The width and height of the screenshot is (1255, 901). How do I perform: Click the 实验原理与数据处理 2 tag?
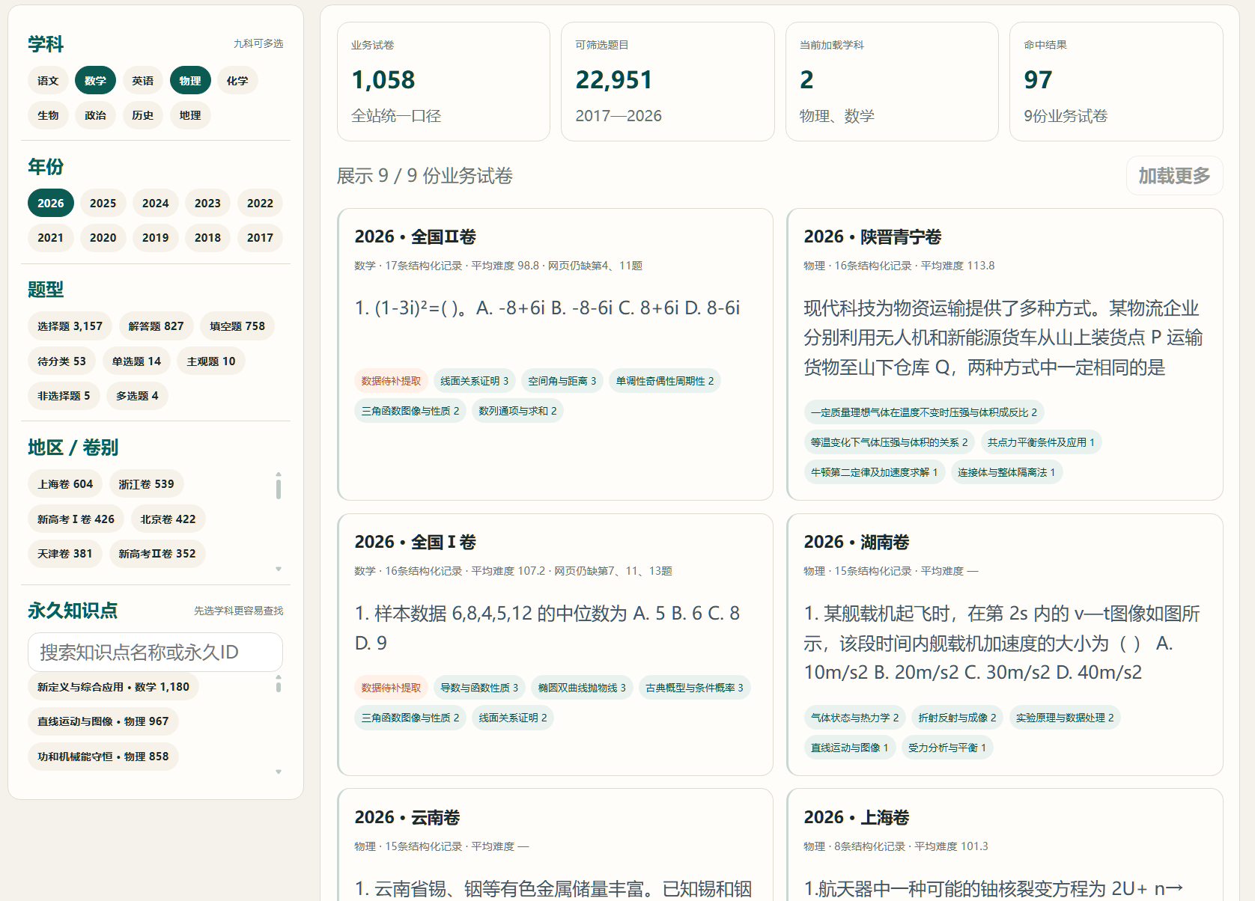tap(1065, 718)
